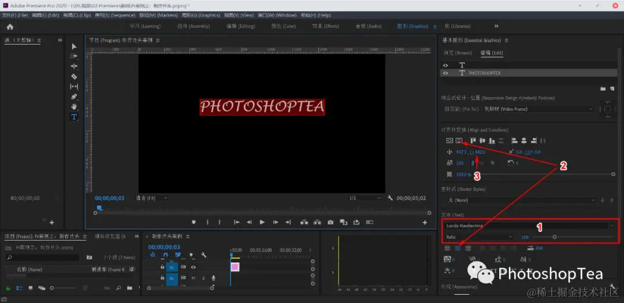Open Program monitor panel menu
624x303 pixels.
tap(158, 40)
